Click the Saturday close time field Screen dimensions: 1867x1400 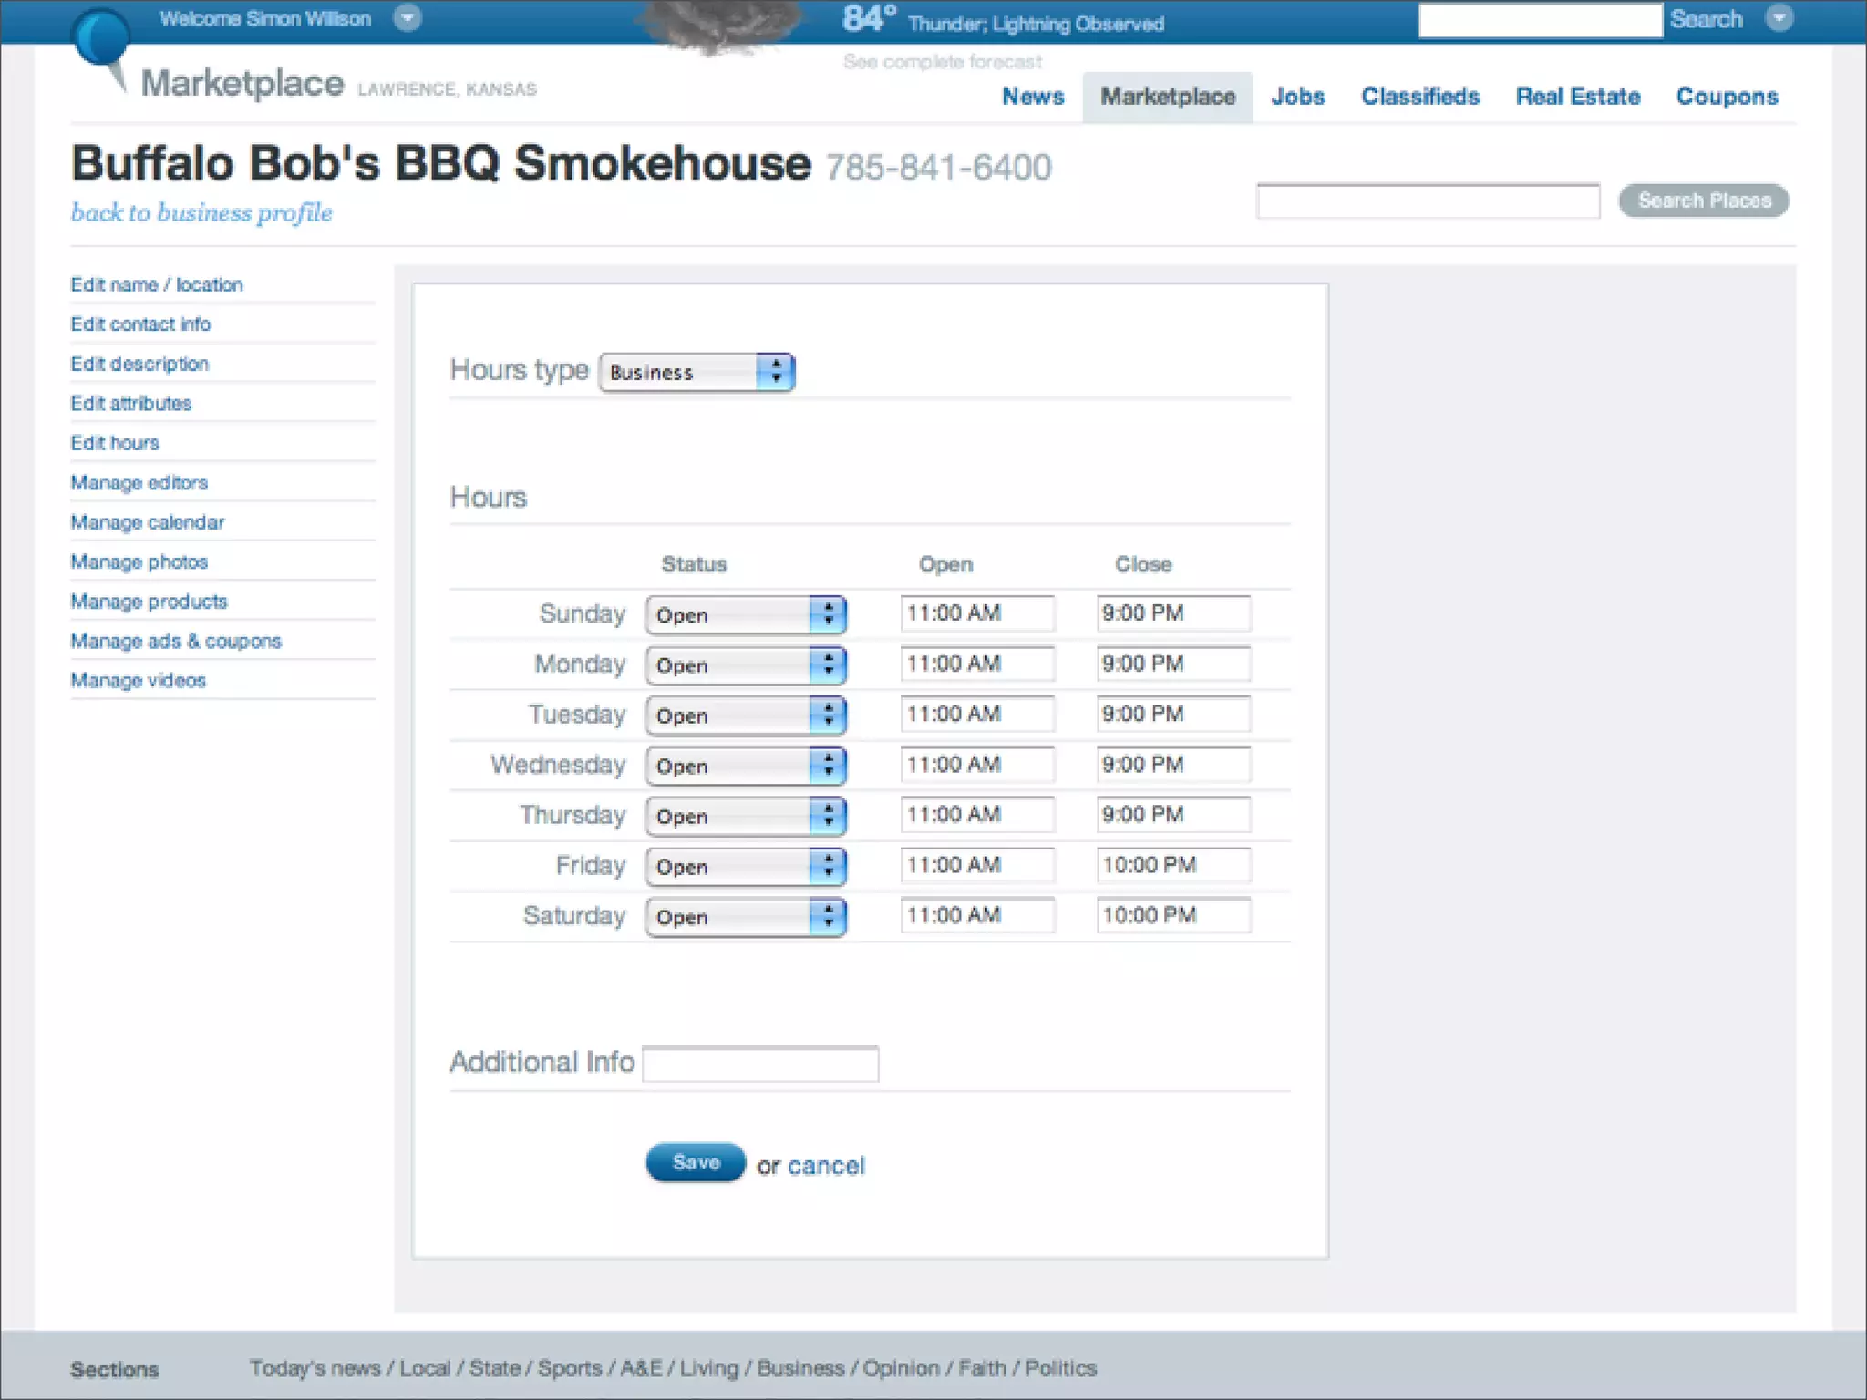click(1173, 915)
